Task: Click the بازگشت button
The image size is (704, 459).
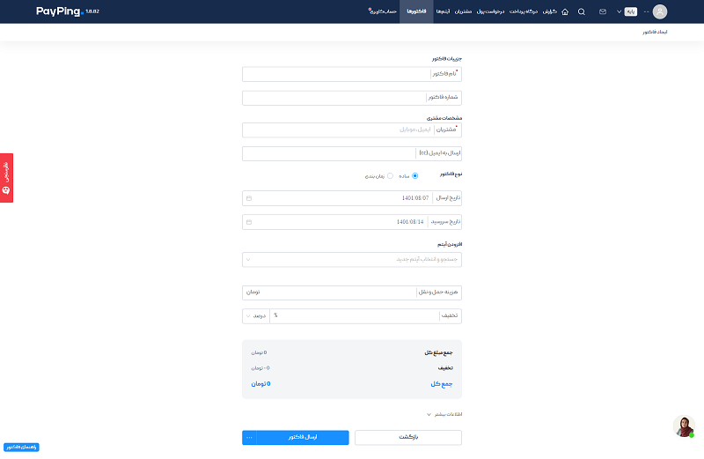Action: click(x=408, y=438)
